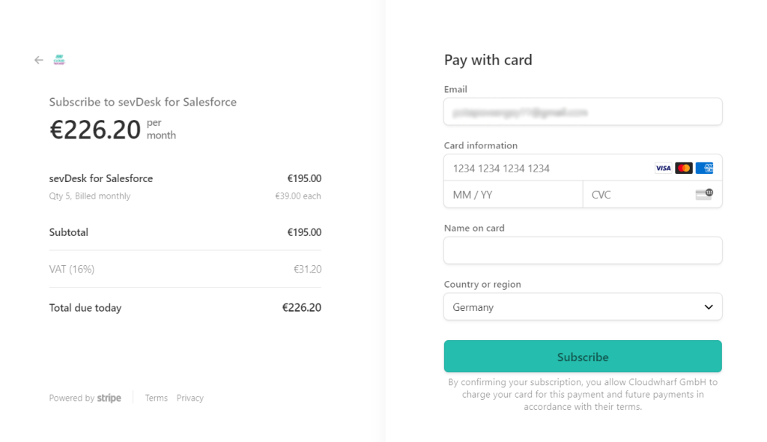Click the Subscribe button
Image resolution: width=767 pixels, height=442 pixels.
point(583,357)
